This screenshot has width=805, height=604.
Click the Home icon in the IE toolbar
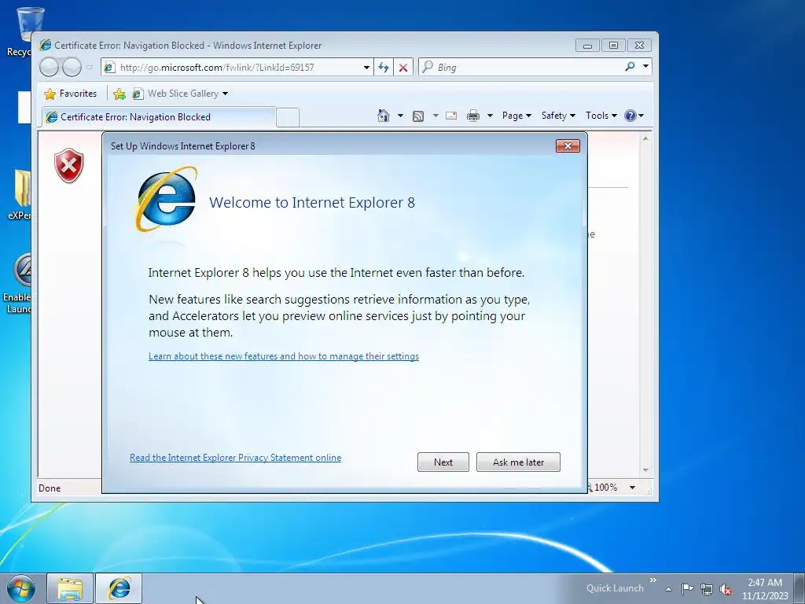click(x=383, y=116)
